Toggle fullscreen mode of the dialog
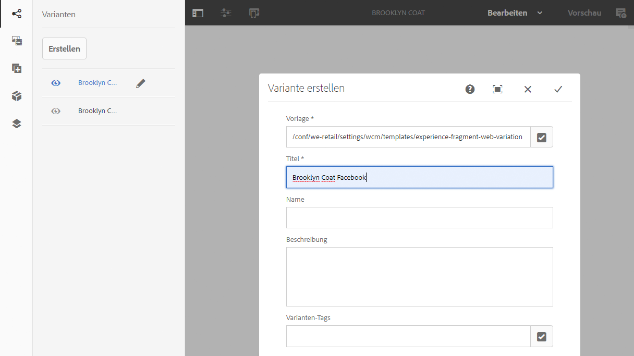Viewport: 634px width, 356px height. (x=498, y=89)
